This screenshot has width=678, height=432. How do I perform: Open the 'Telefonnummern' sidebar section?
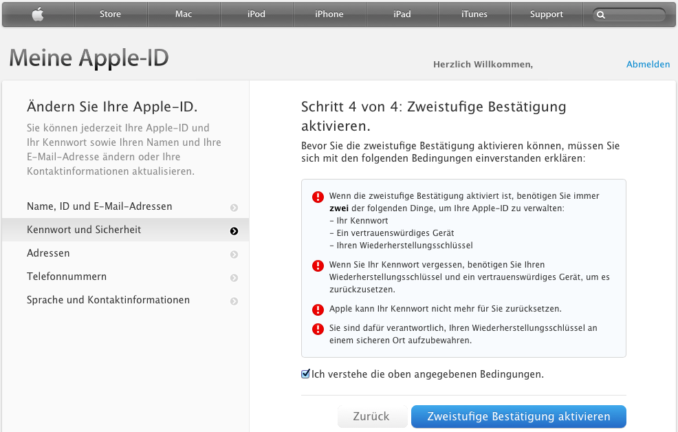pyautogui.click(x=125, y=277)
